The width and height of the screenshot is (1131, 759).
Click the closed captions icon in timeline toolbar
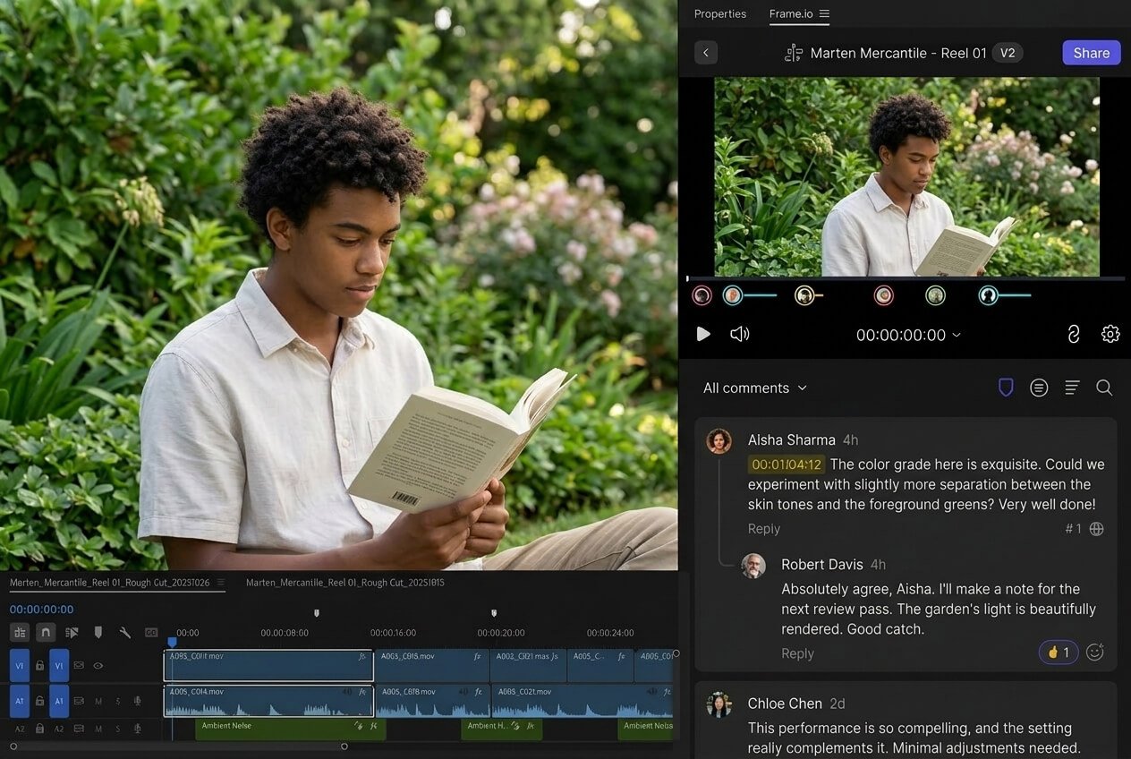(x=151, y=632)
